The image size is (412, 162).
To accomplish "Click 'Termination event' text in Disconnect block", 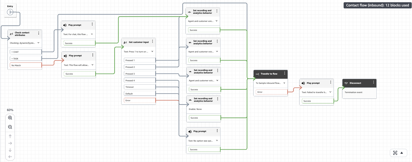I will [353, 92].
